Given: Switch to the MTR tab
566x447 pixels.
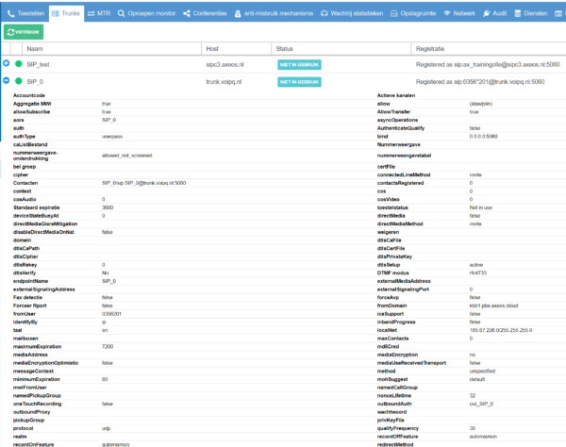Looking at the screenshot, I should (96, 14).
